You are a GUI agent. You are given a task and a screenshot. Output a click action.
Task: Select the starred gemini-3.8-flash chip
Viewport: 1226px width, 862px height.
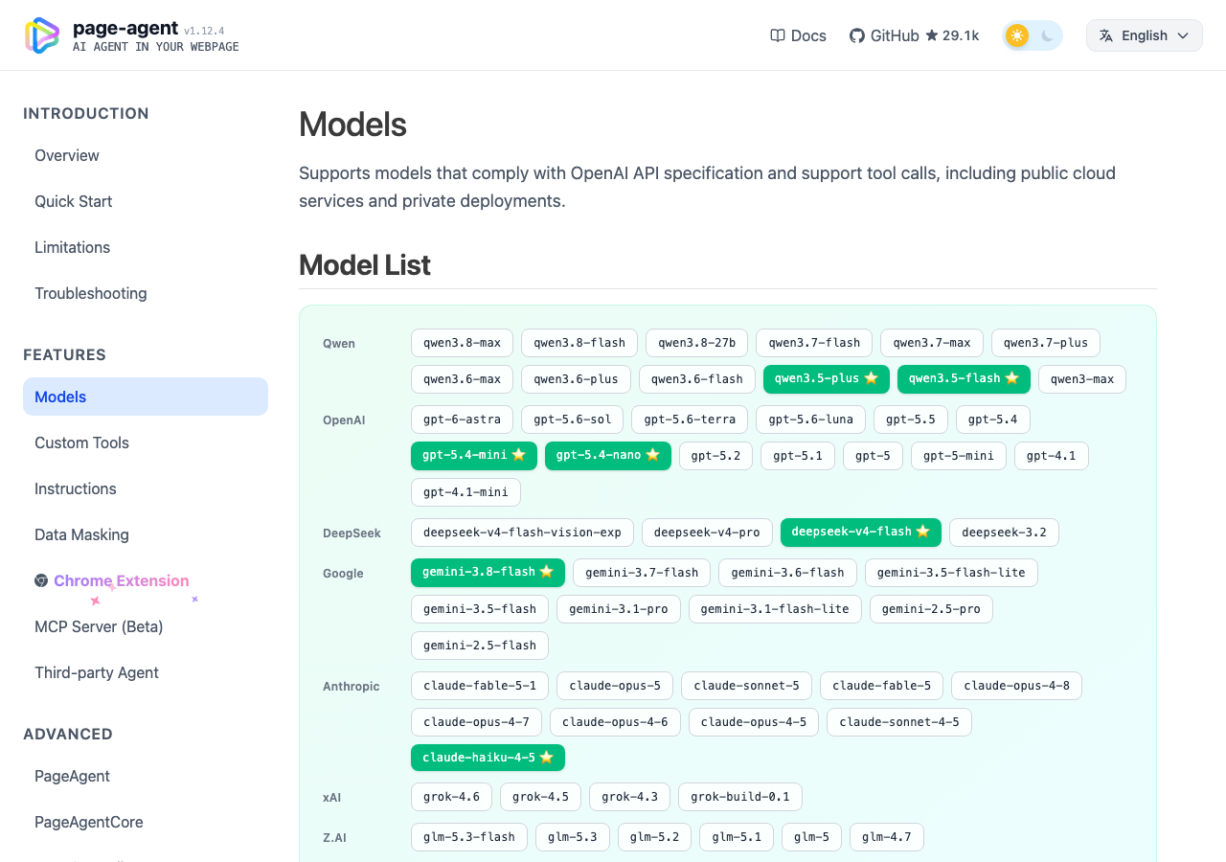488,573
